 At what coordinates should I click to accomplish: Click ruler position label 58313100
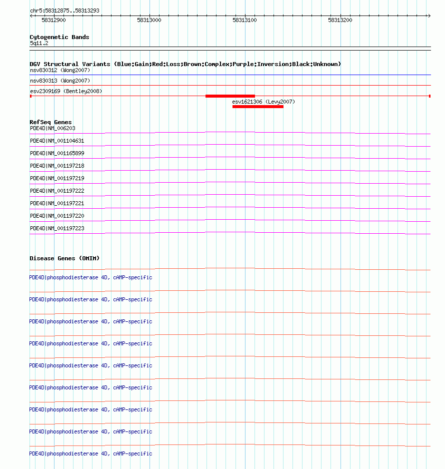coord(244,20)
